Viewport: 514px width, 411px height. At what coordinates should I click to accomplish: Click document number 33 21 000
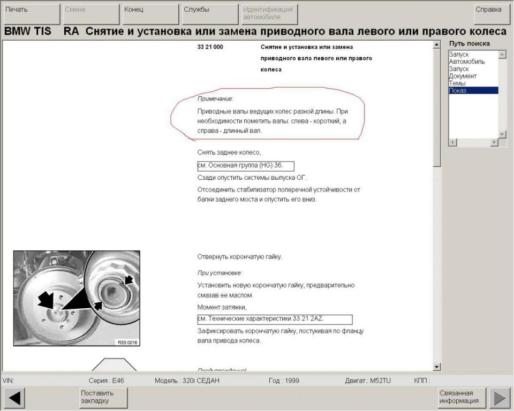point(210,47)
